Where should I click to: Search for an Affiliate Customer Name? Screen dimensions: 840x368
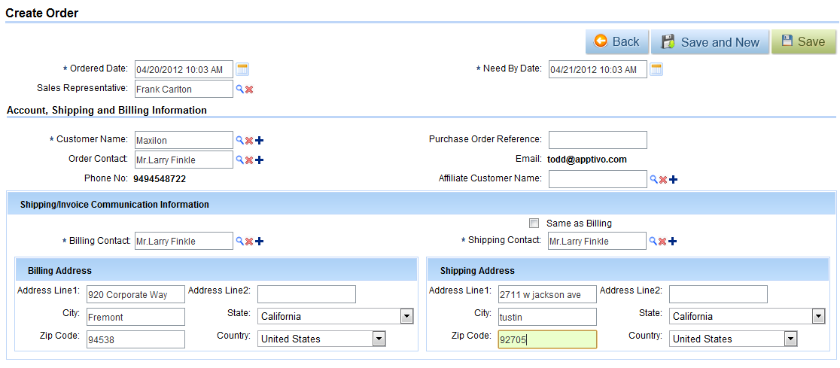[654, 179]
